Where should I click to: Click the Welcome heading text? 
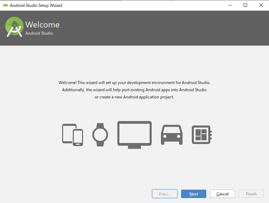[x=43, y=25]
